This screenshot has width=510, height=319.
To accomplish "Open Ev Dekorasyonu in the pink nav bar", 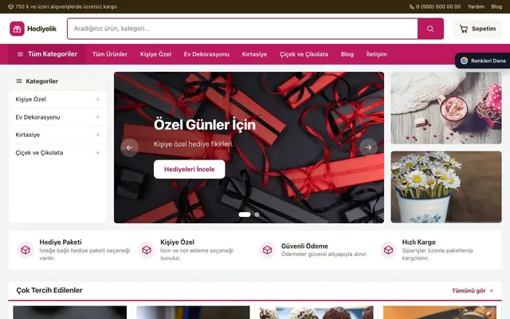I will click(x=206, y=54).
